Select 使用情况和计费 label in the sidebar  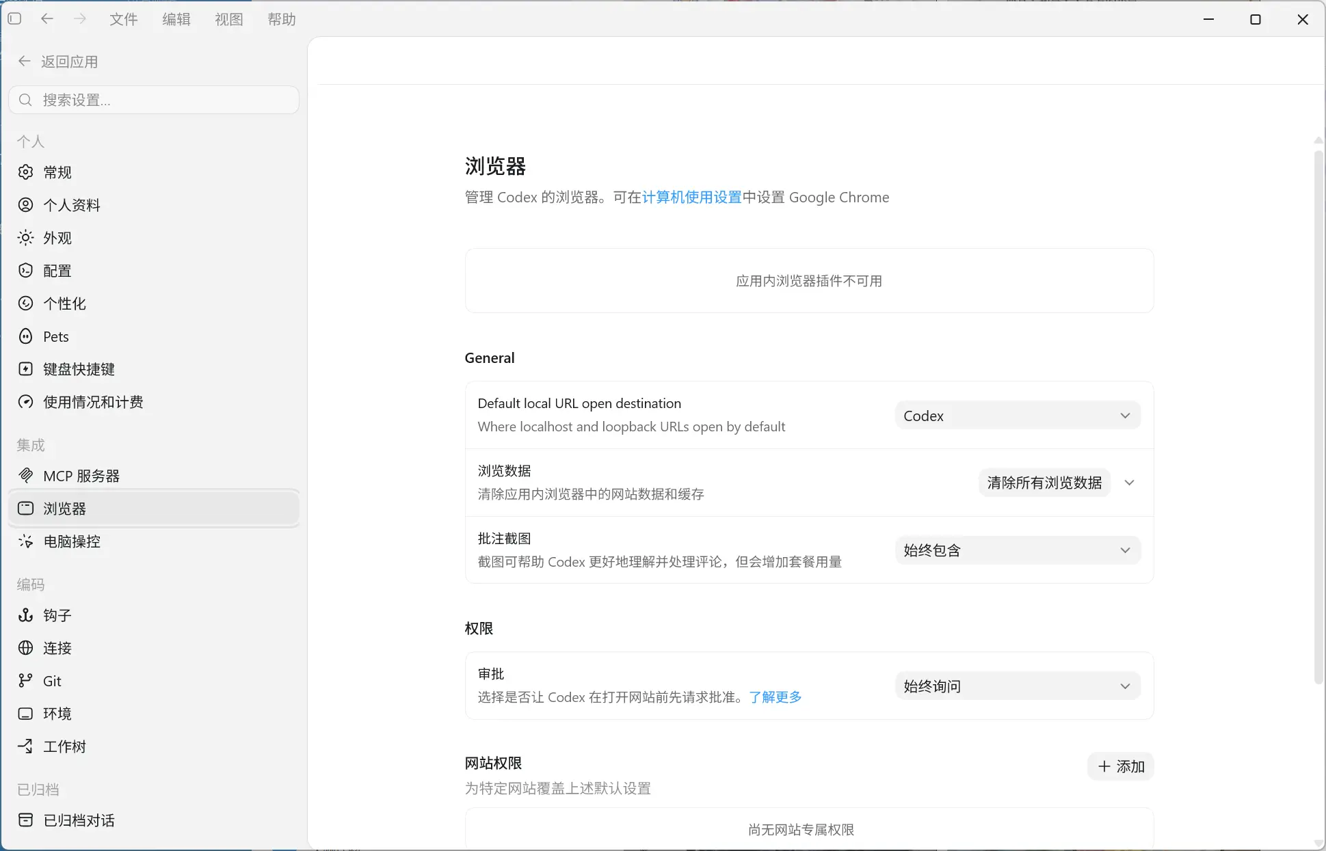pyautogui.click(x=94, y=402)
